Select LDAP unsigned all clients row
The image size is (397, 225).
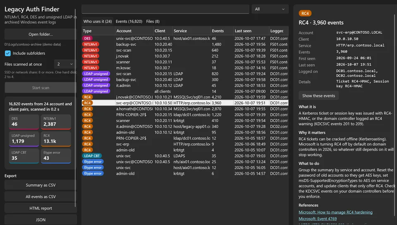(185, 91)
